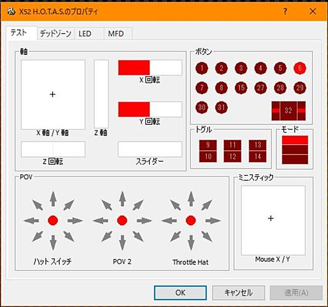Image resolution: width=328 pixels, height=307 pixels.
Task: Click button indicator 1
Action: pyautogui.click(x=202, y=68)
